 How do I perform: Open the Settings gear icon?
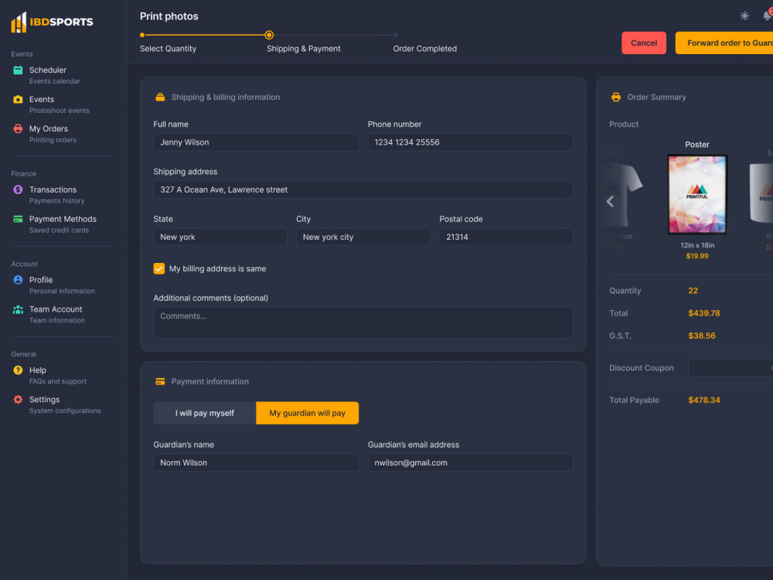pos(18,400)
